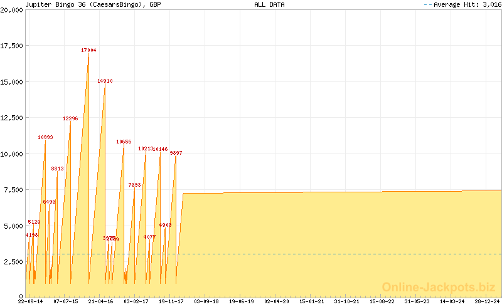
Task: Click the 4077 data label
Action: pos(149,237)
